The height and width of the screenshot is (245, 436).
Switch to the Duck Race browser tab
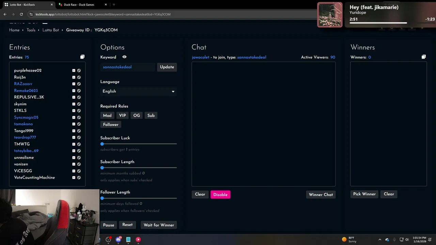coord(82,5)
